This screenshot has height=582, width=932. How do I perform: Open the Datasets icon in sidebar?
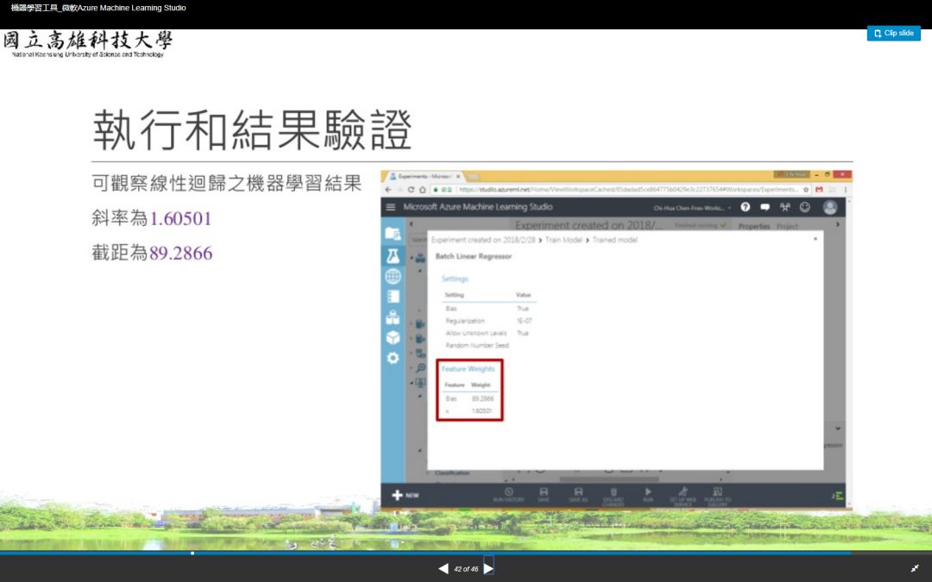pos(393,317)
